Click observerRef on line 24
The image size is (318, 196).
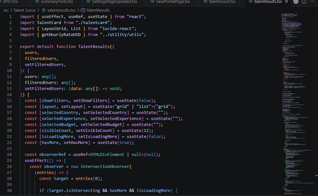(52, 155)
